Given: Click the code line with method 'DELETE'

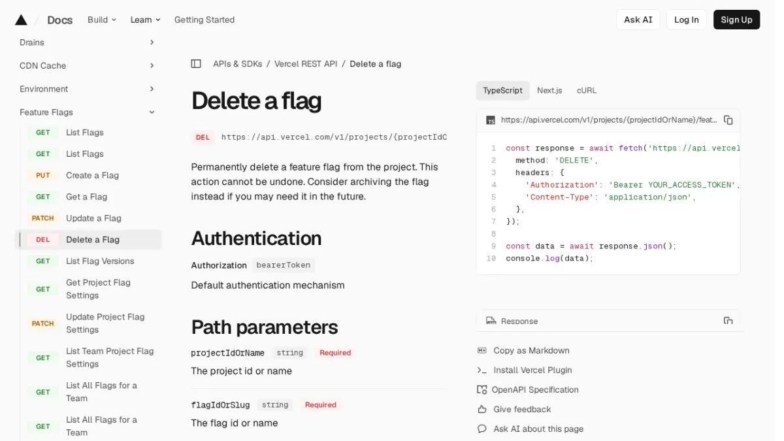Looking at the screenshot, I should click(x=557, y=161).
